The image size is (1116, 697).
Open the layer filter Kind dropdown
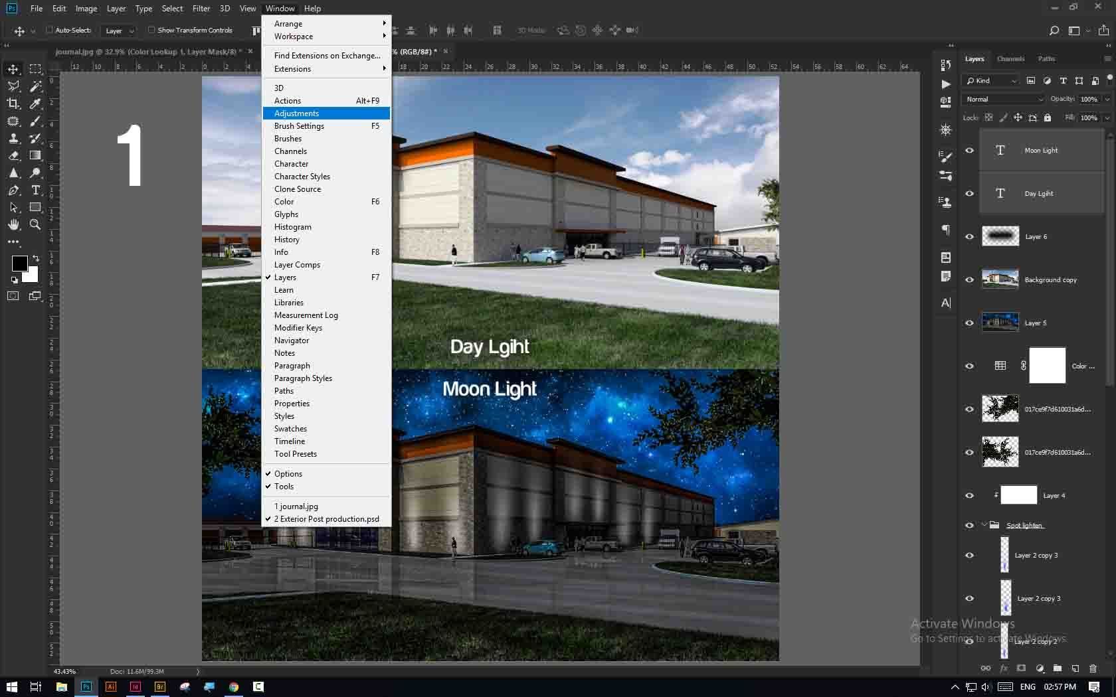pos(992,80)
